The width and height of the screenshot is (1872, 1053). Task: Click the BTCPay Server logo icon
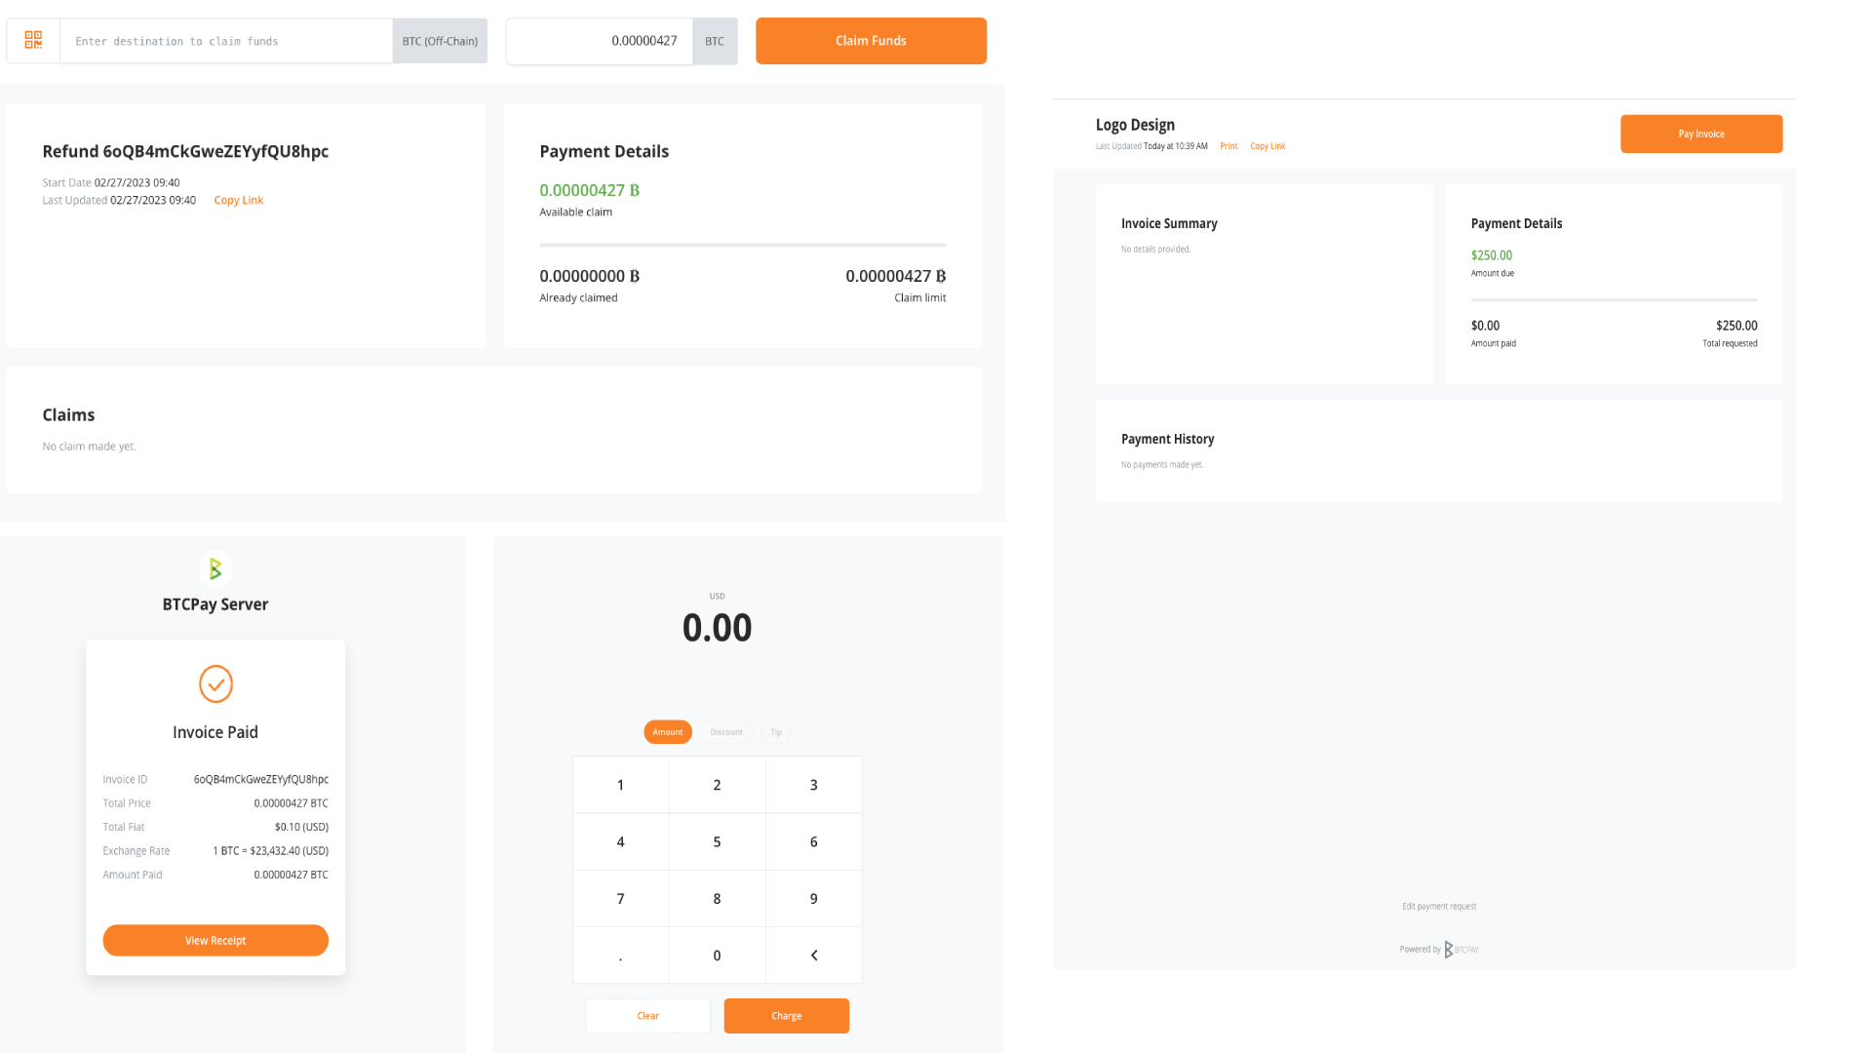(x=215, y=568)
